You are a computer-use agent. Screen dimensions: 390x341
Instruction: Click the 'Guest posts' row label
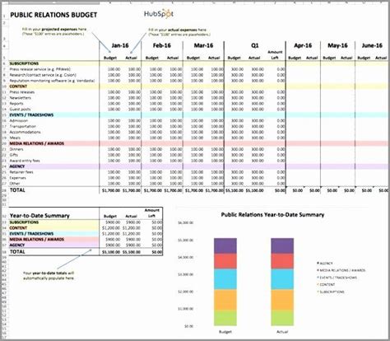pos(20,110)
